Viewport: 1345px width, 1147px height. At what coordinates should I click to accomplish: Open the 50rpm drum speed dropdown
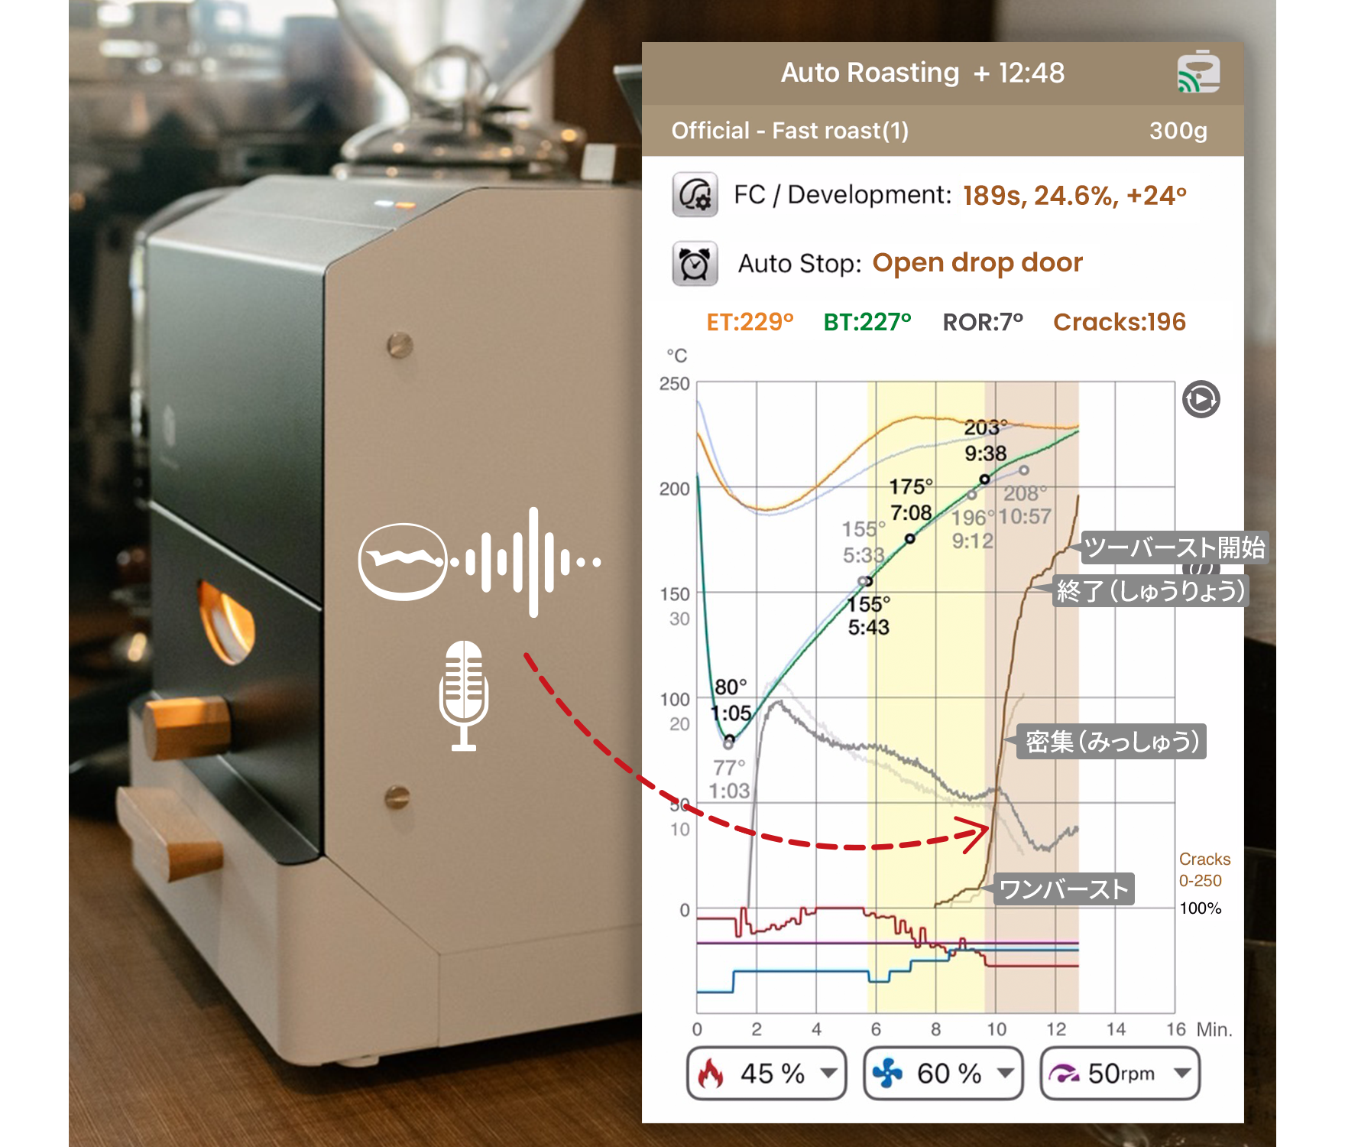[1182, 1074]
